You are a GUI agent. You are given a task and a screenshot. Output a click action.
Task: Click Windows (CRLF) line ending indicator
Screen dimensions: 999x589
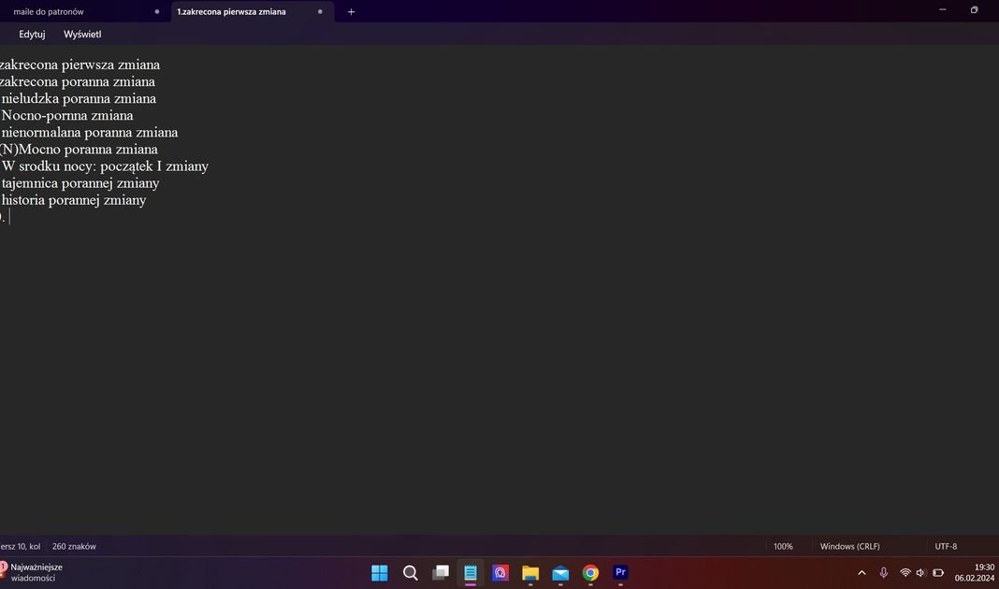click(849, 546)
